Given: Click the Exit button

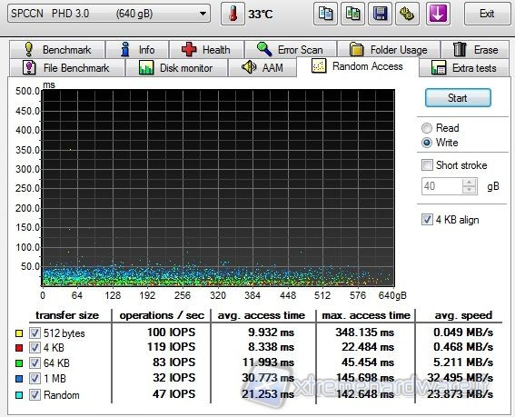Looking at the screenshot, I should point(487,14).
